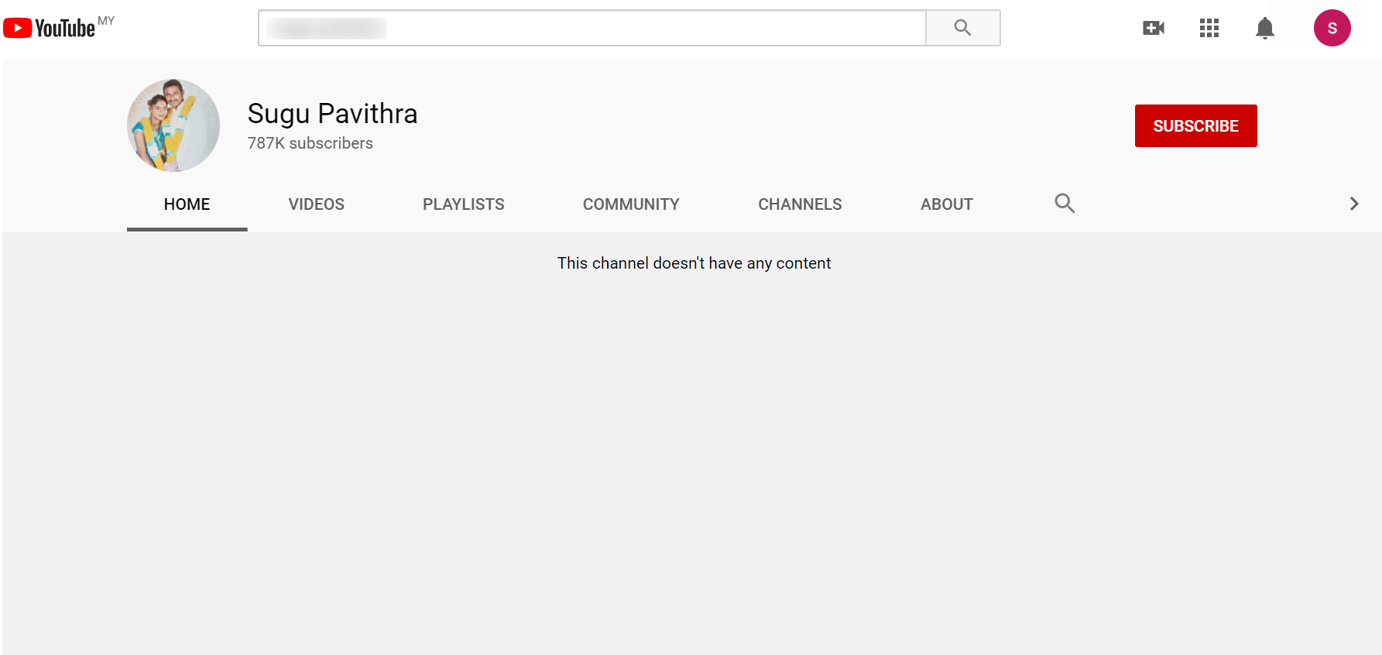Click the channel name Sugu Pavithra

(x=332, y=114)
